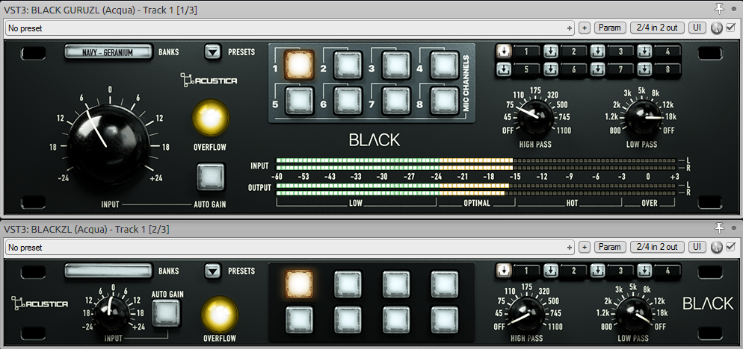Click High Pass knob in BLACK GURUZL
Viewport: 743px width, 349px height.
[x=535, y=116]
